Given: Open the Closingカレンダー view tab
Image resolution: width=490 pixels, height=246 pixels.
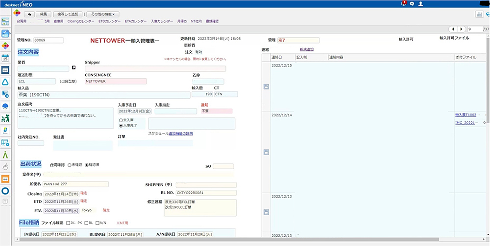Looking at the screenshot, I should click(82, 22).
